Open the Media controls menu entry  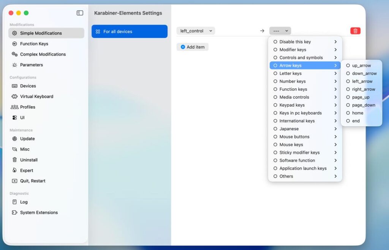pyautogui.click(x=294, y=97)
